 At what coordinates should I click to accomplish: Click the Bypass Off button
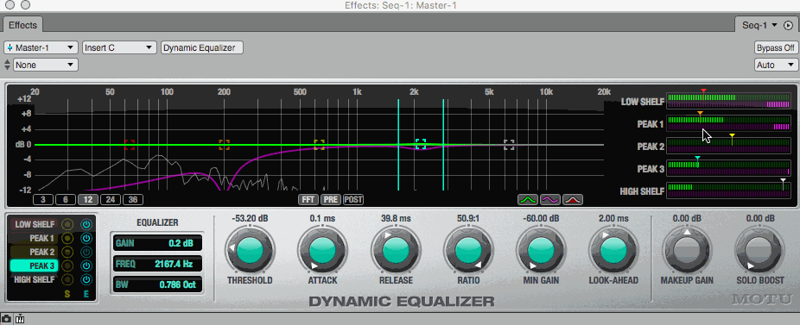tap(776, 47)
